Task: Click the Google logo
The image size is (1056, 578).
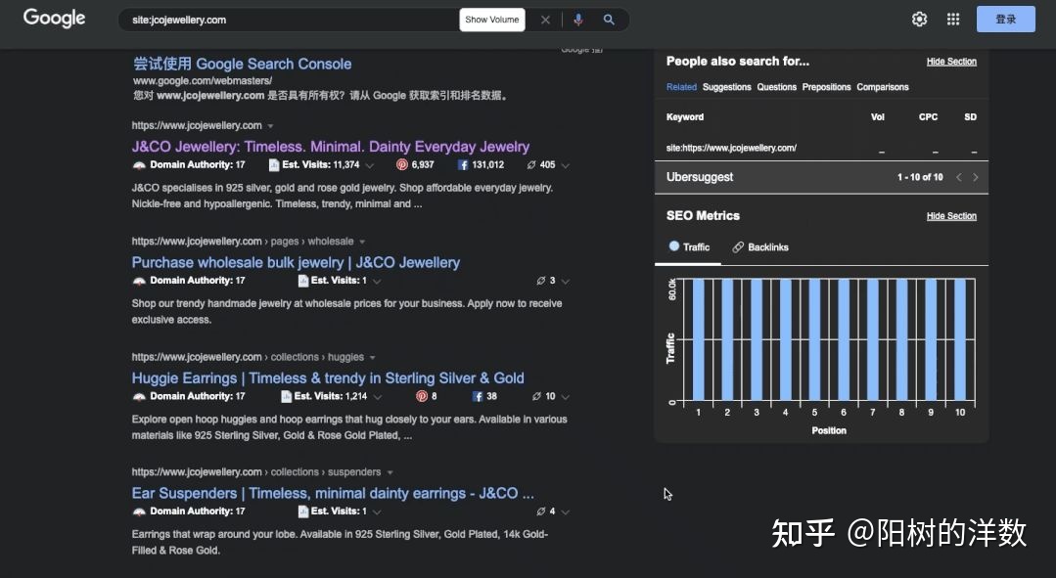Action: tap(55, 19)
